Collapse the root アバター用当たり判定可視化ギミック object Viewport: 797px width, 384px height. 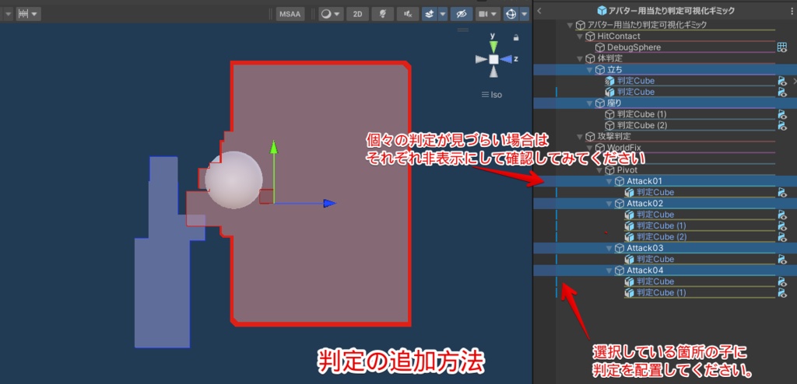571,25
